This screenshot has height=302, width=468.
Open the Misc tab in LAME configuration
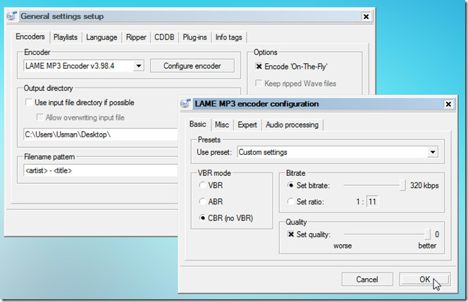[222, 125]
